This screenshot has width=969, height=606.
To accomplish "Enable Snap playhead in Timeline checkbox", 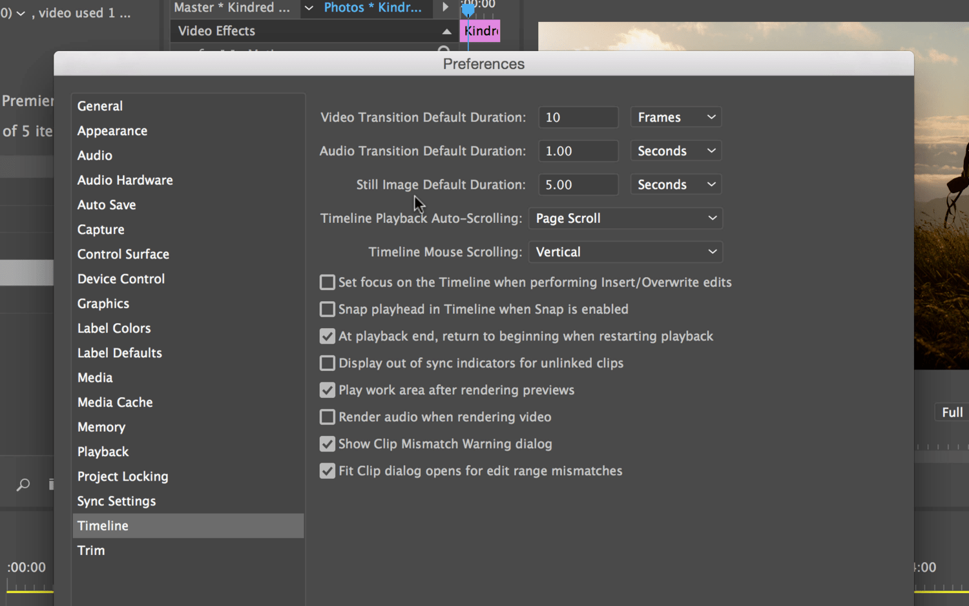I will (328, 309).
